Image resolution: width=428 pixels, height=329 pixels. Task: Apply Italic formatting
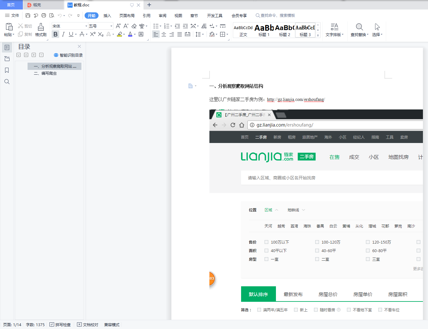(63, 34)
